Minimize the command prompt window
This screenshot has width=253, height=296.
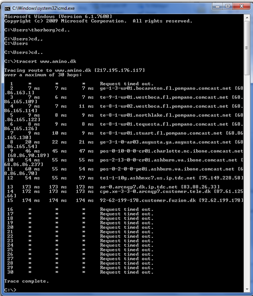(x=218, y=6)
